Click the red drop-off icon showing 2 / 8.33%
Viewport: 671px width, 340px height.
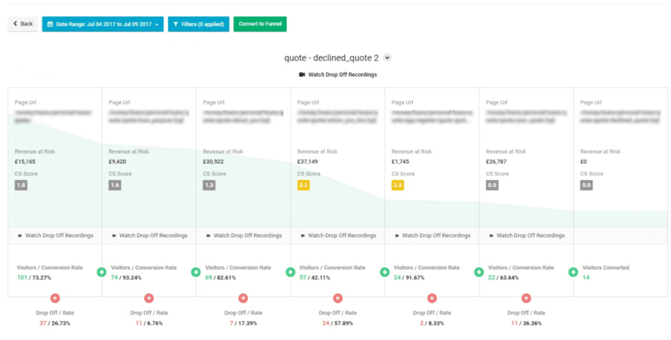tap(432, 298)
